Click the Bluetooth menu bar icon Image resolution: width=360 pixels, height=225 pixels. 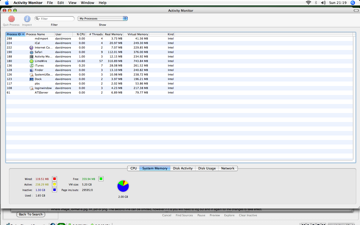(x=316, y=3)
